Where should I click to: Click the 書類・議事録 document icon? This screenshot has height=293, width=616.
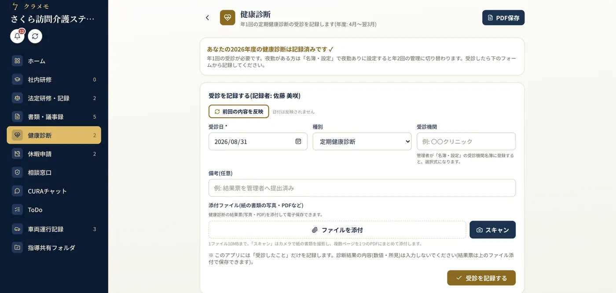tap(17, 117)
